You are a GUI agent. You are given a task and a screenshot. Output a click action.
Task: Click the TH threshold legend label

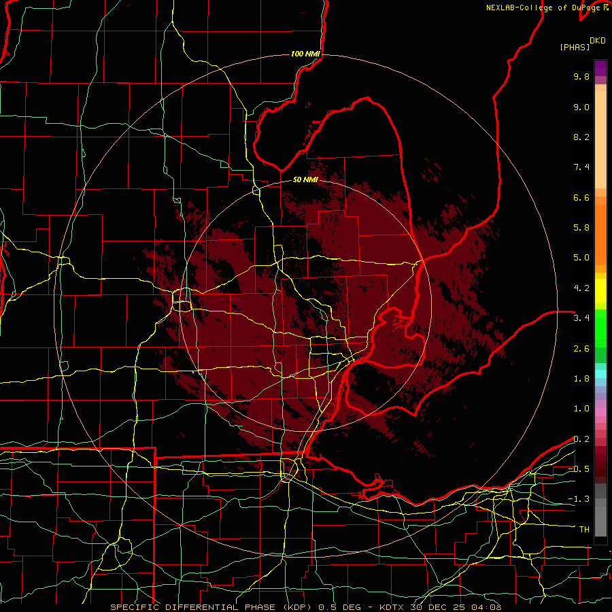coord(584,530)
